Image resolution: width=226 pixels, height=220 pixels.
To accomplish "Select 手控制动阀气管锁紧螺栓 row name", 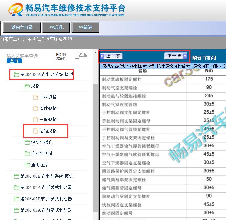I will [x=126, y=129].
